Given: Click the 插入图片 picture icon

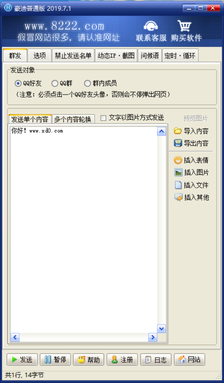Looking at the screenshot, I should (178, 173).
